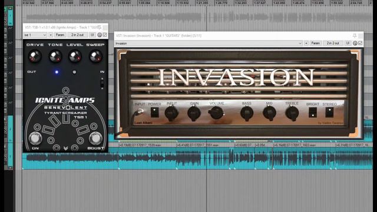Click the BOOST footswitch on the TSB-1 pedal
The height and width of the screenshot is (212, 377).
[x=95, y=138]
